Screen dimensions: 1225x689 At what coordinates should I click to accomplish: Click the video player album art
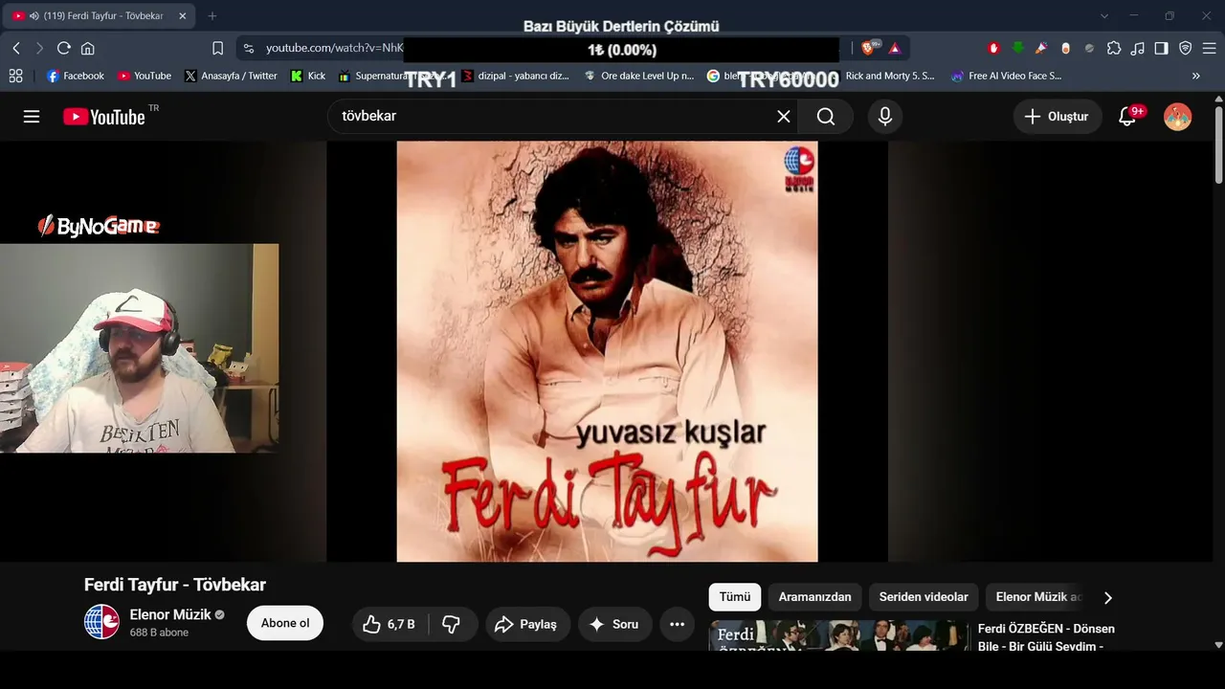click(608, 351)
